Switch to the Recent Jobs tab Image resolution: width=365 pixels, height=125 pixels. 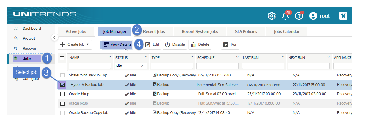(x=154, y=32)
